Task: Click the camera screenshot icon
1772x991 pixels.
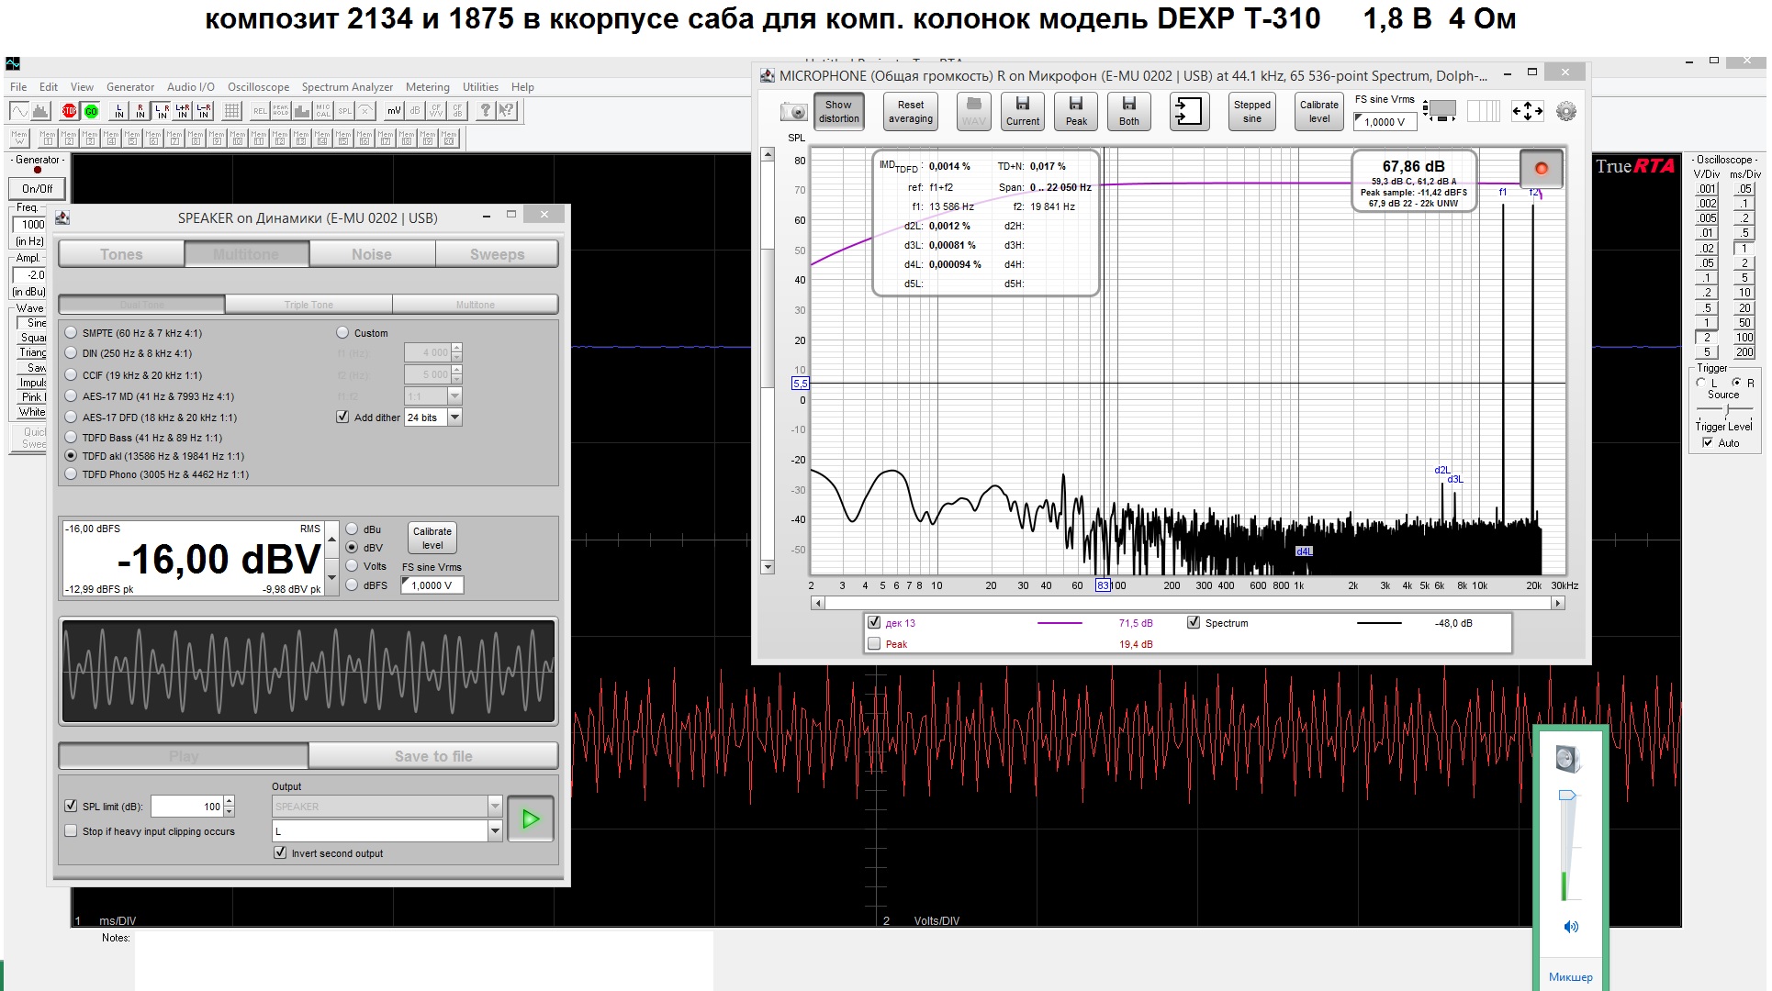Action: point(793,112)
